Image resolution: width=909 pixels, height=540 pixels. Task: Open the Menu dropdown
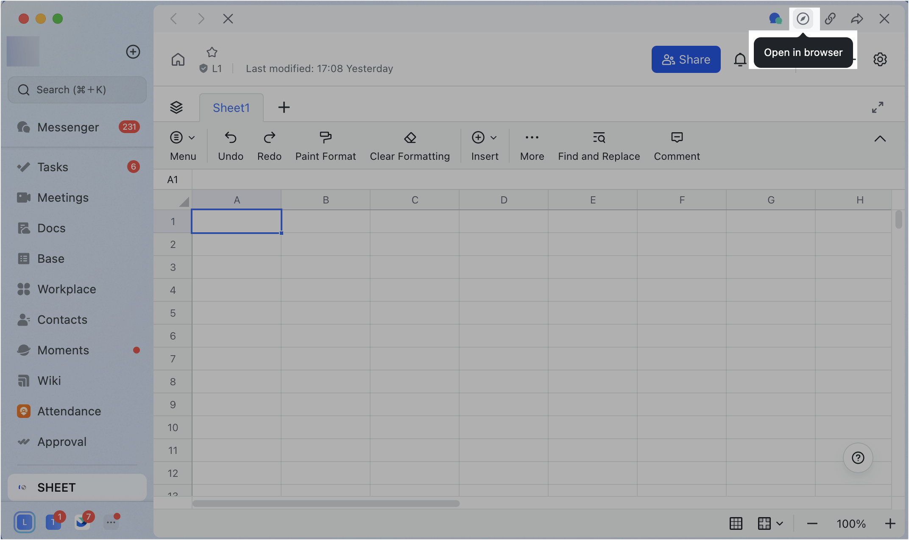[183, 146]
